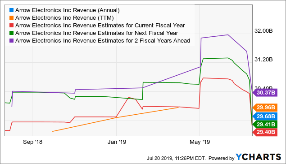286x164 pixels.
Task: Click the blue 29.68B value tag
Action: 265,116
